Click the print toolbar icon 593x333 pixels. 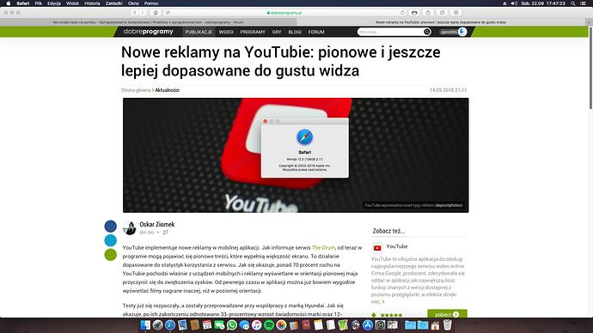point(414,13)
